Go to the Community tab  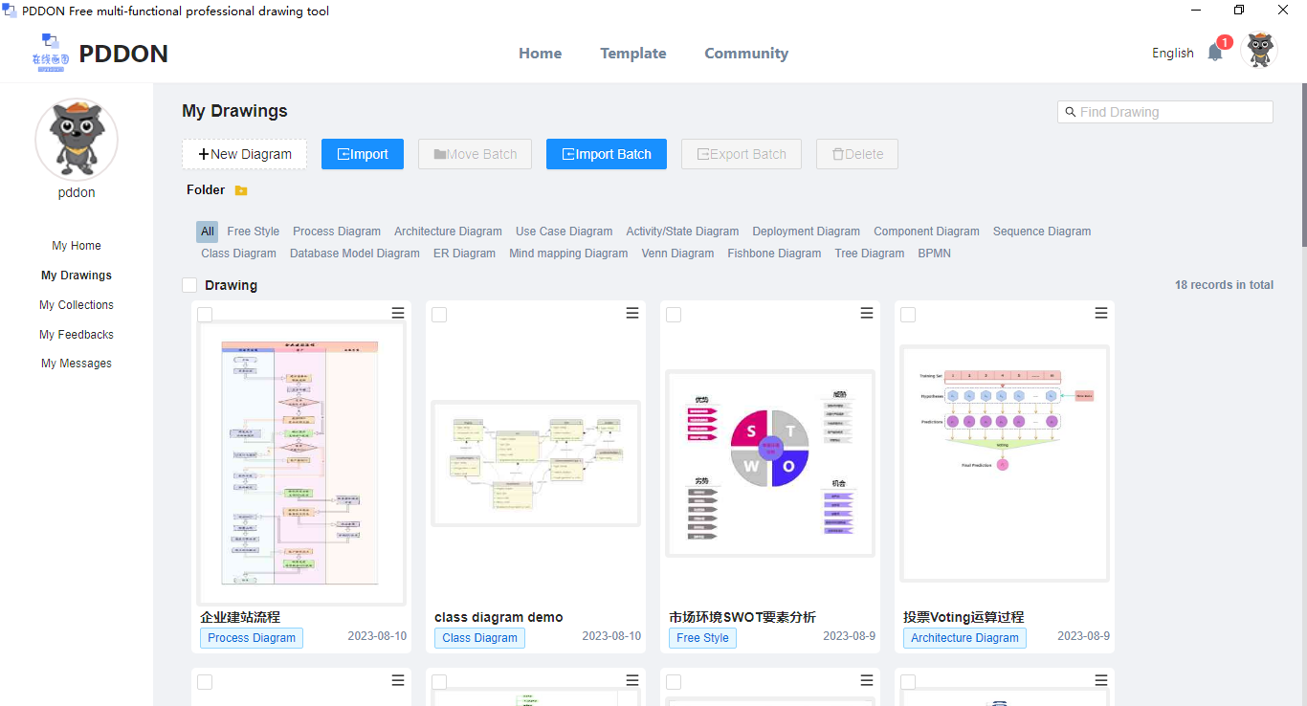click(746, 54)
